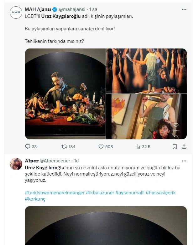Image resolution: width=194 pixels, height=245 pixels.
Task: Visit the @Alperseener handle
Action: coord(55,161)
